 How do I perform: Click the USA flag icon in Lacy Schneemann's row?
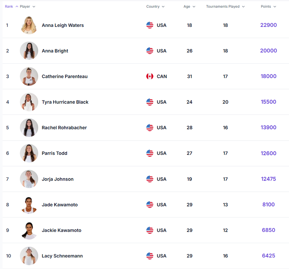[150, 256]
